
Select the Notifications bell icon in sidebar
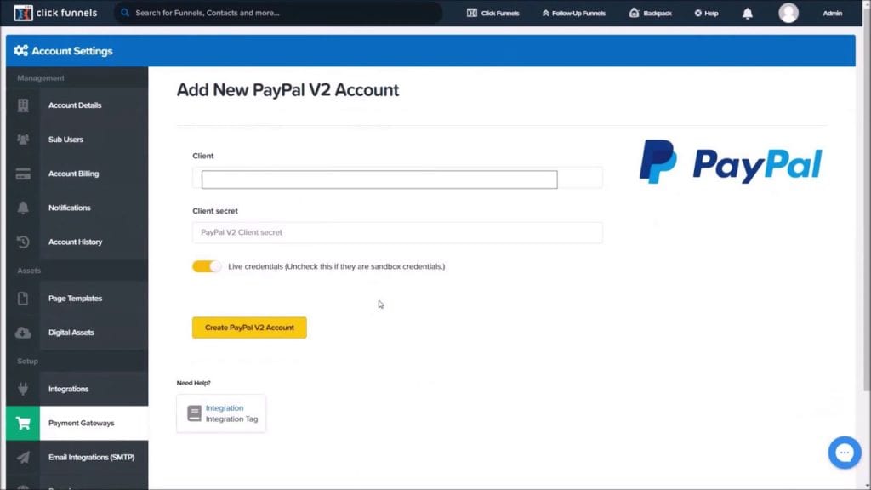click(x=23, y=208)
